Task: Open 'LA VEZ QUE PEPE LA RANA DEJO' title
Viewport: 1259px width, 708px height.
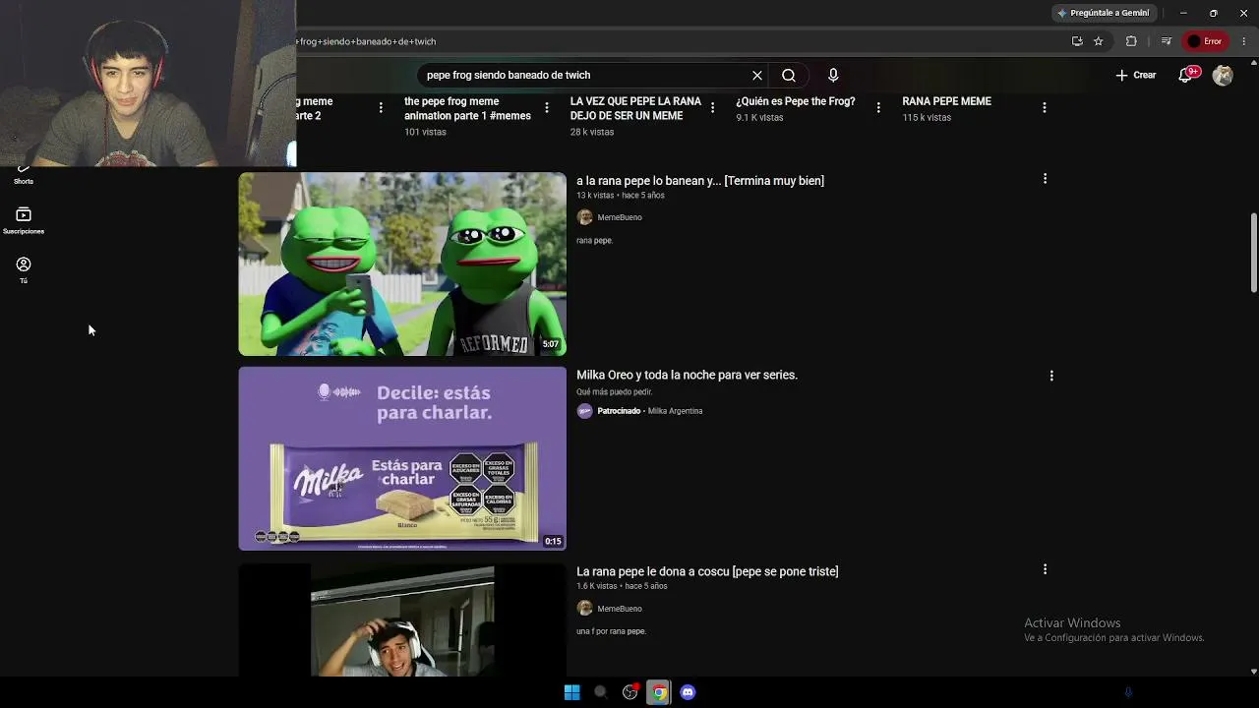Action: pos(635,108)
